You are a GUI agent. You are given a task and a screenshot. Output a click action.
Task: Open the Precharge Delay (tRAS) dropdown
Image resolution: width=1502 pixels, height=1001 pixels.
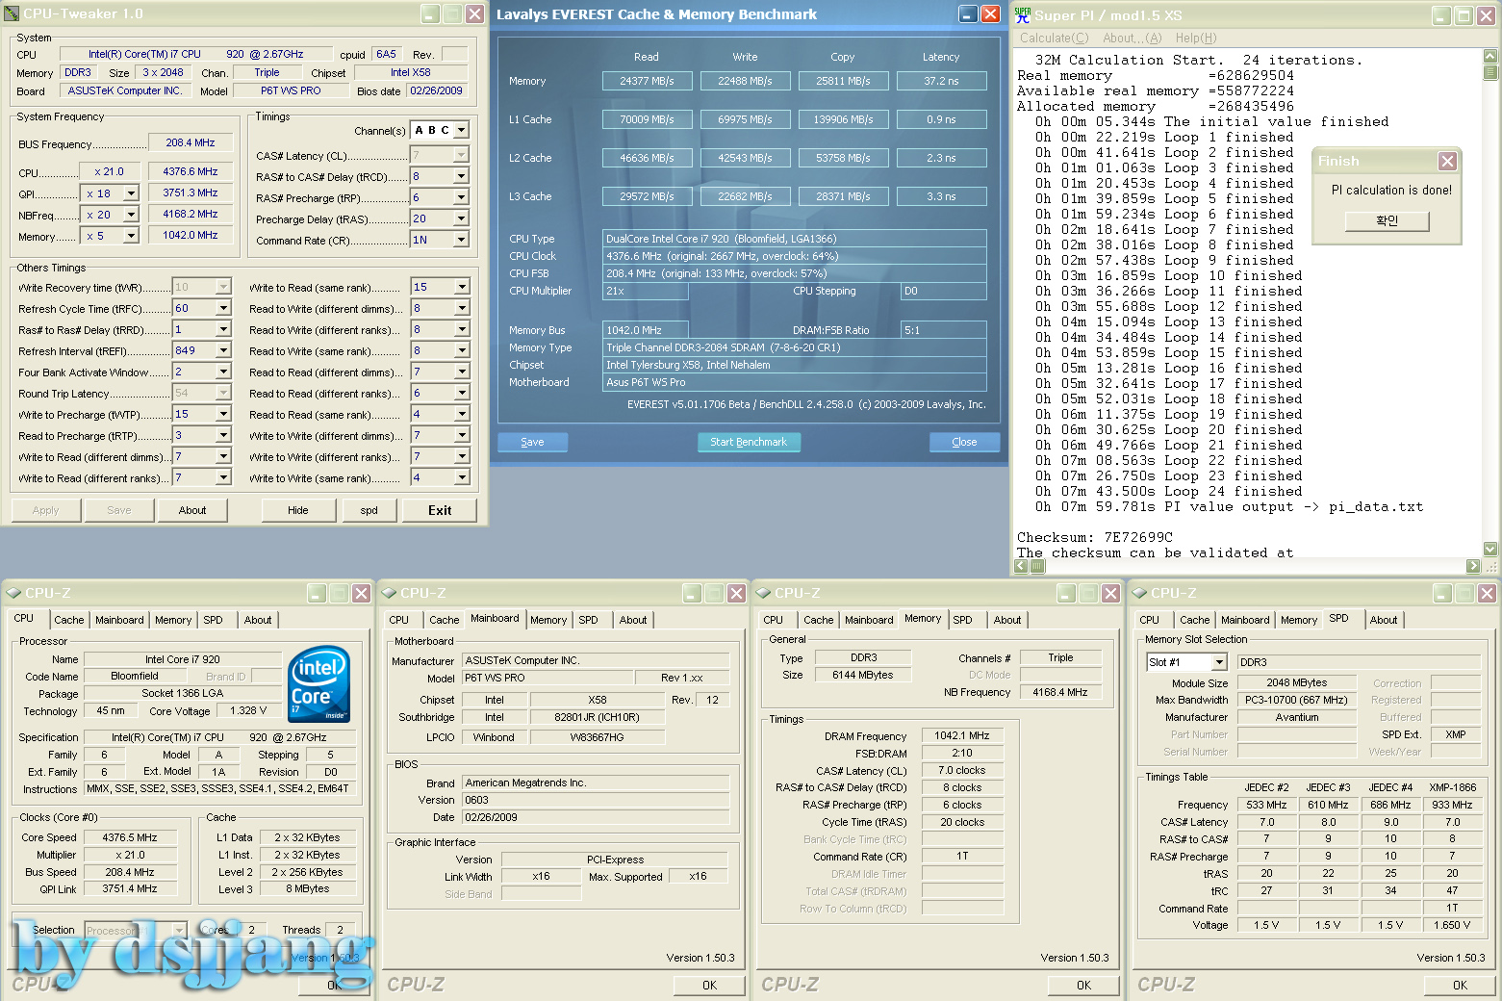point(461,218)
